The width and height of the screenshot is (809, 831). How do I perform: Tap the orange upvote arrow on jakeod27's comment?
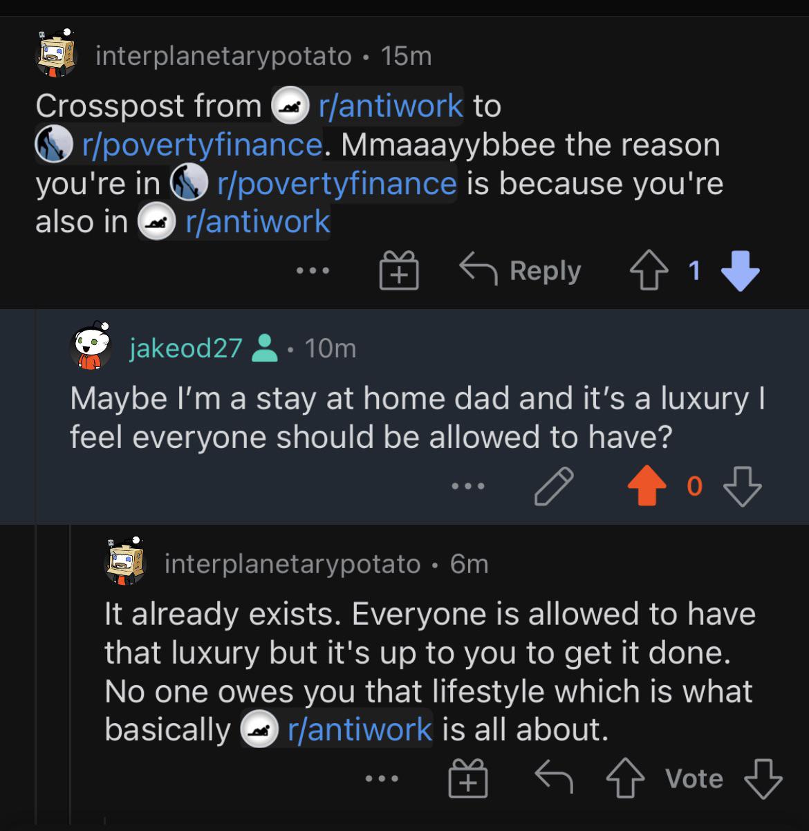(x=647, y=486)
